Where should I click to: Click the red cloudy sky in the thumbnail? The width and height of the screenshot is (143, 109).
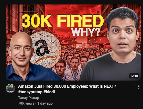pos(73,9)
